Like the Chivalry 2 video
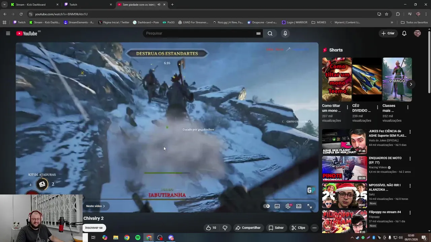 point(211,228)
